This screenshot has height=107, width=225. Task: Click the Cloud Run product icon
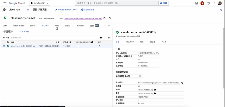4,10
